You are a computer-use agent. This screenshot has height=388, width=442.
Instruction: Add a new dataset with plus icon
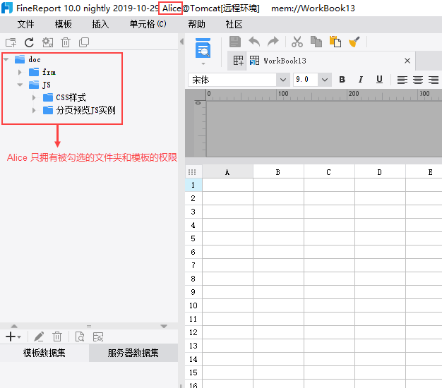point(11,337)
